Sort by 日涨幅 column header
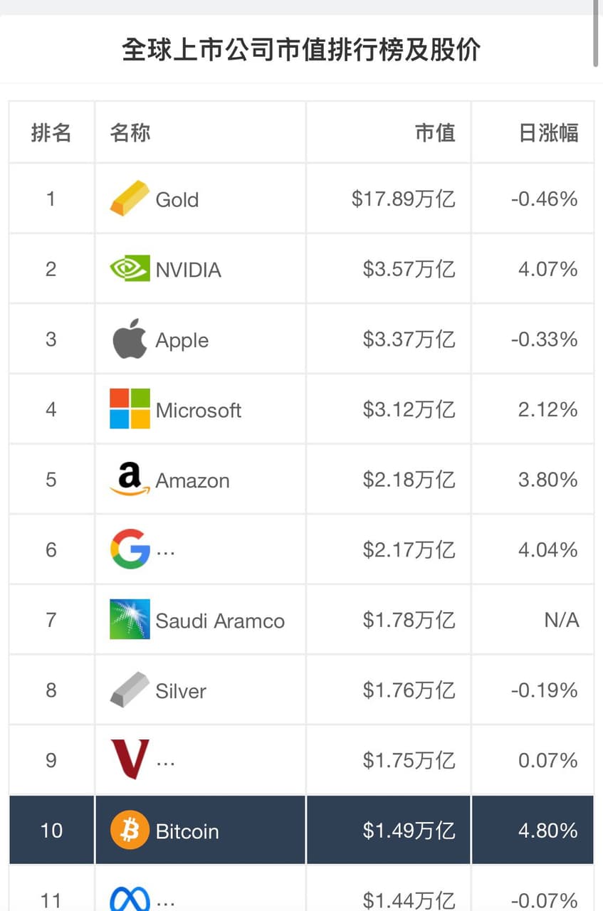 click(548, 132)
